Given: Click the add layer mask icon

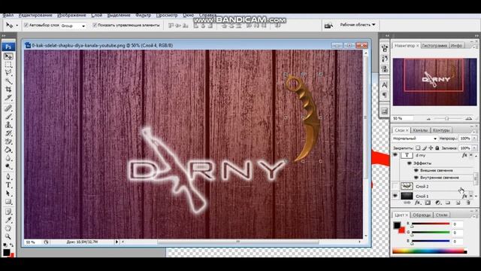Looking at the screenshot, I should (x=428, y=202).
